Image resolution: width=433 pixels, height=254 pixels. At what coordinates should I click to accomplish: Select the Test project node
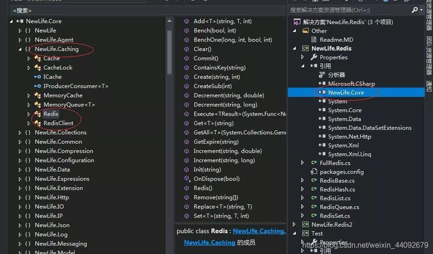click(317, 233)
